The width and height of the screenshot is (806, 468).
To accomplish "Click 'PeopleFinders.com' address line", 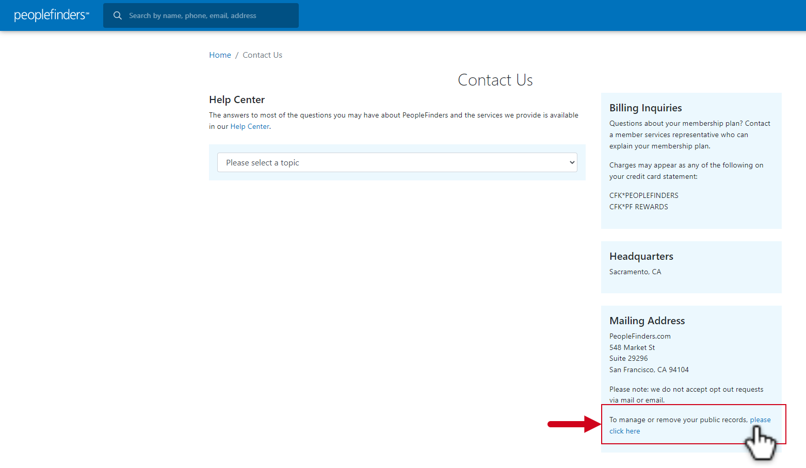I will (640, 336).
